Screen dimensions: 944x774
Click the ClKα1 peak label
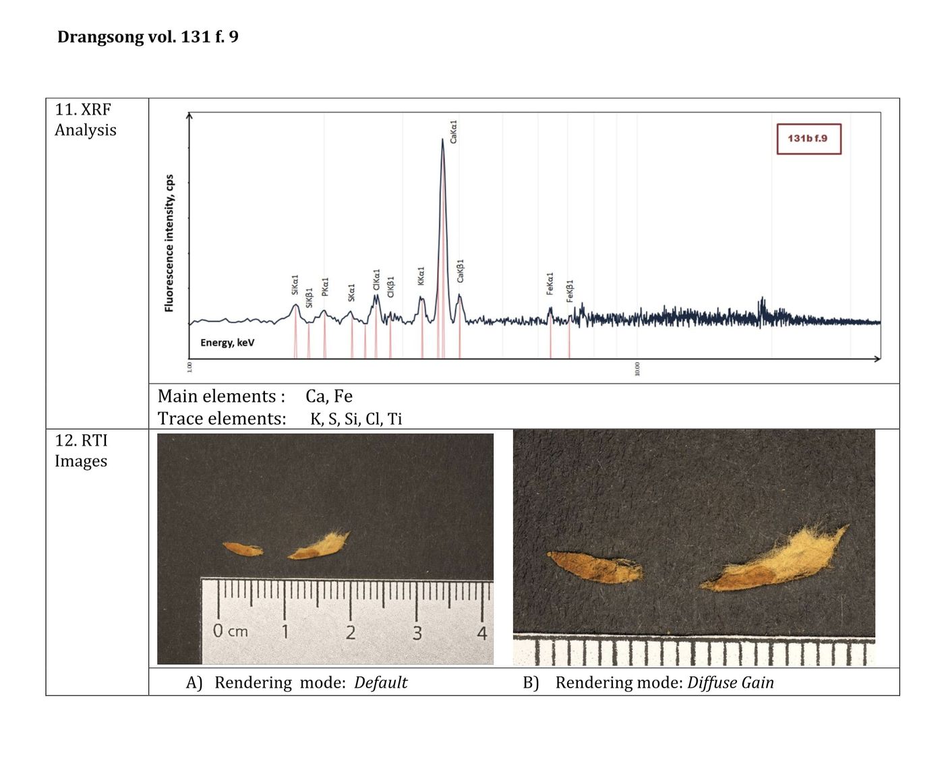point(376,280)
